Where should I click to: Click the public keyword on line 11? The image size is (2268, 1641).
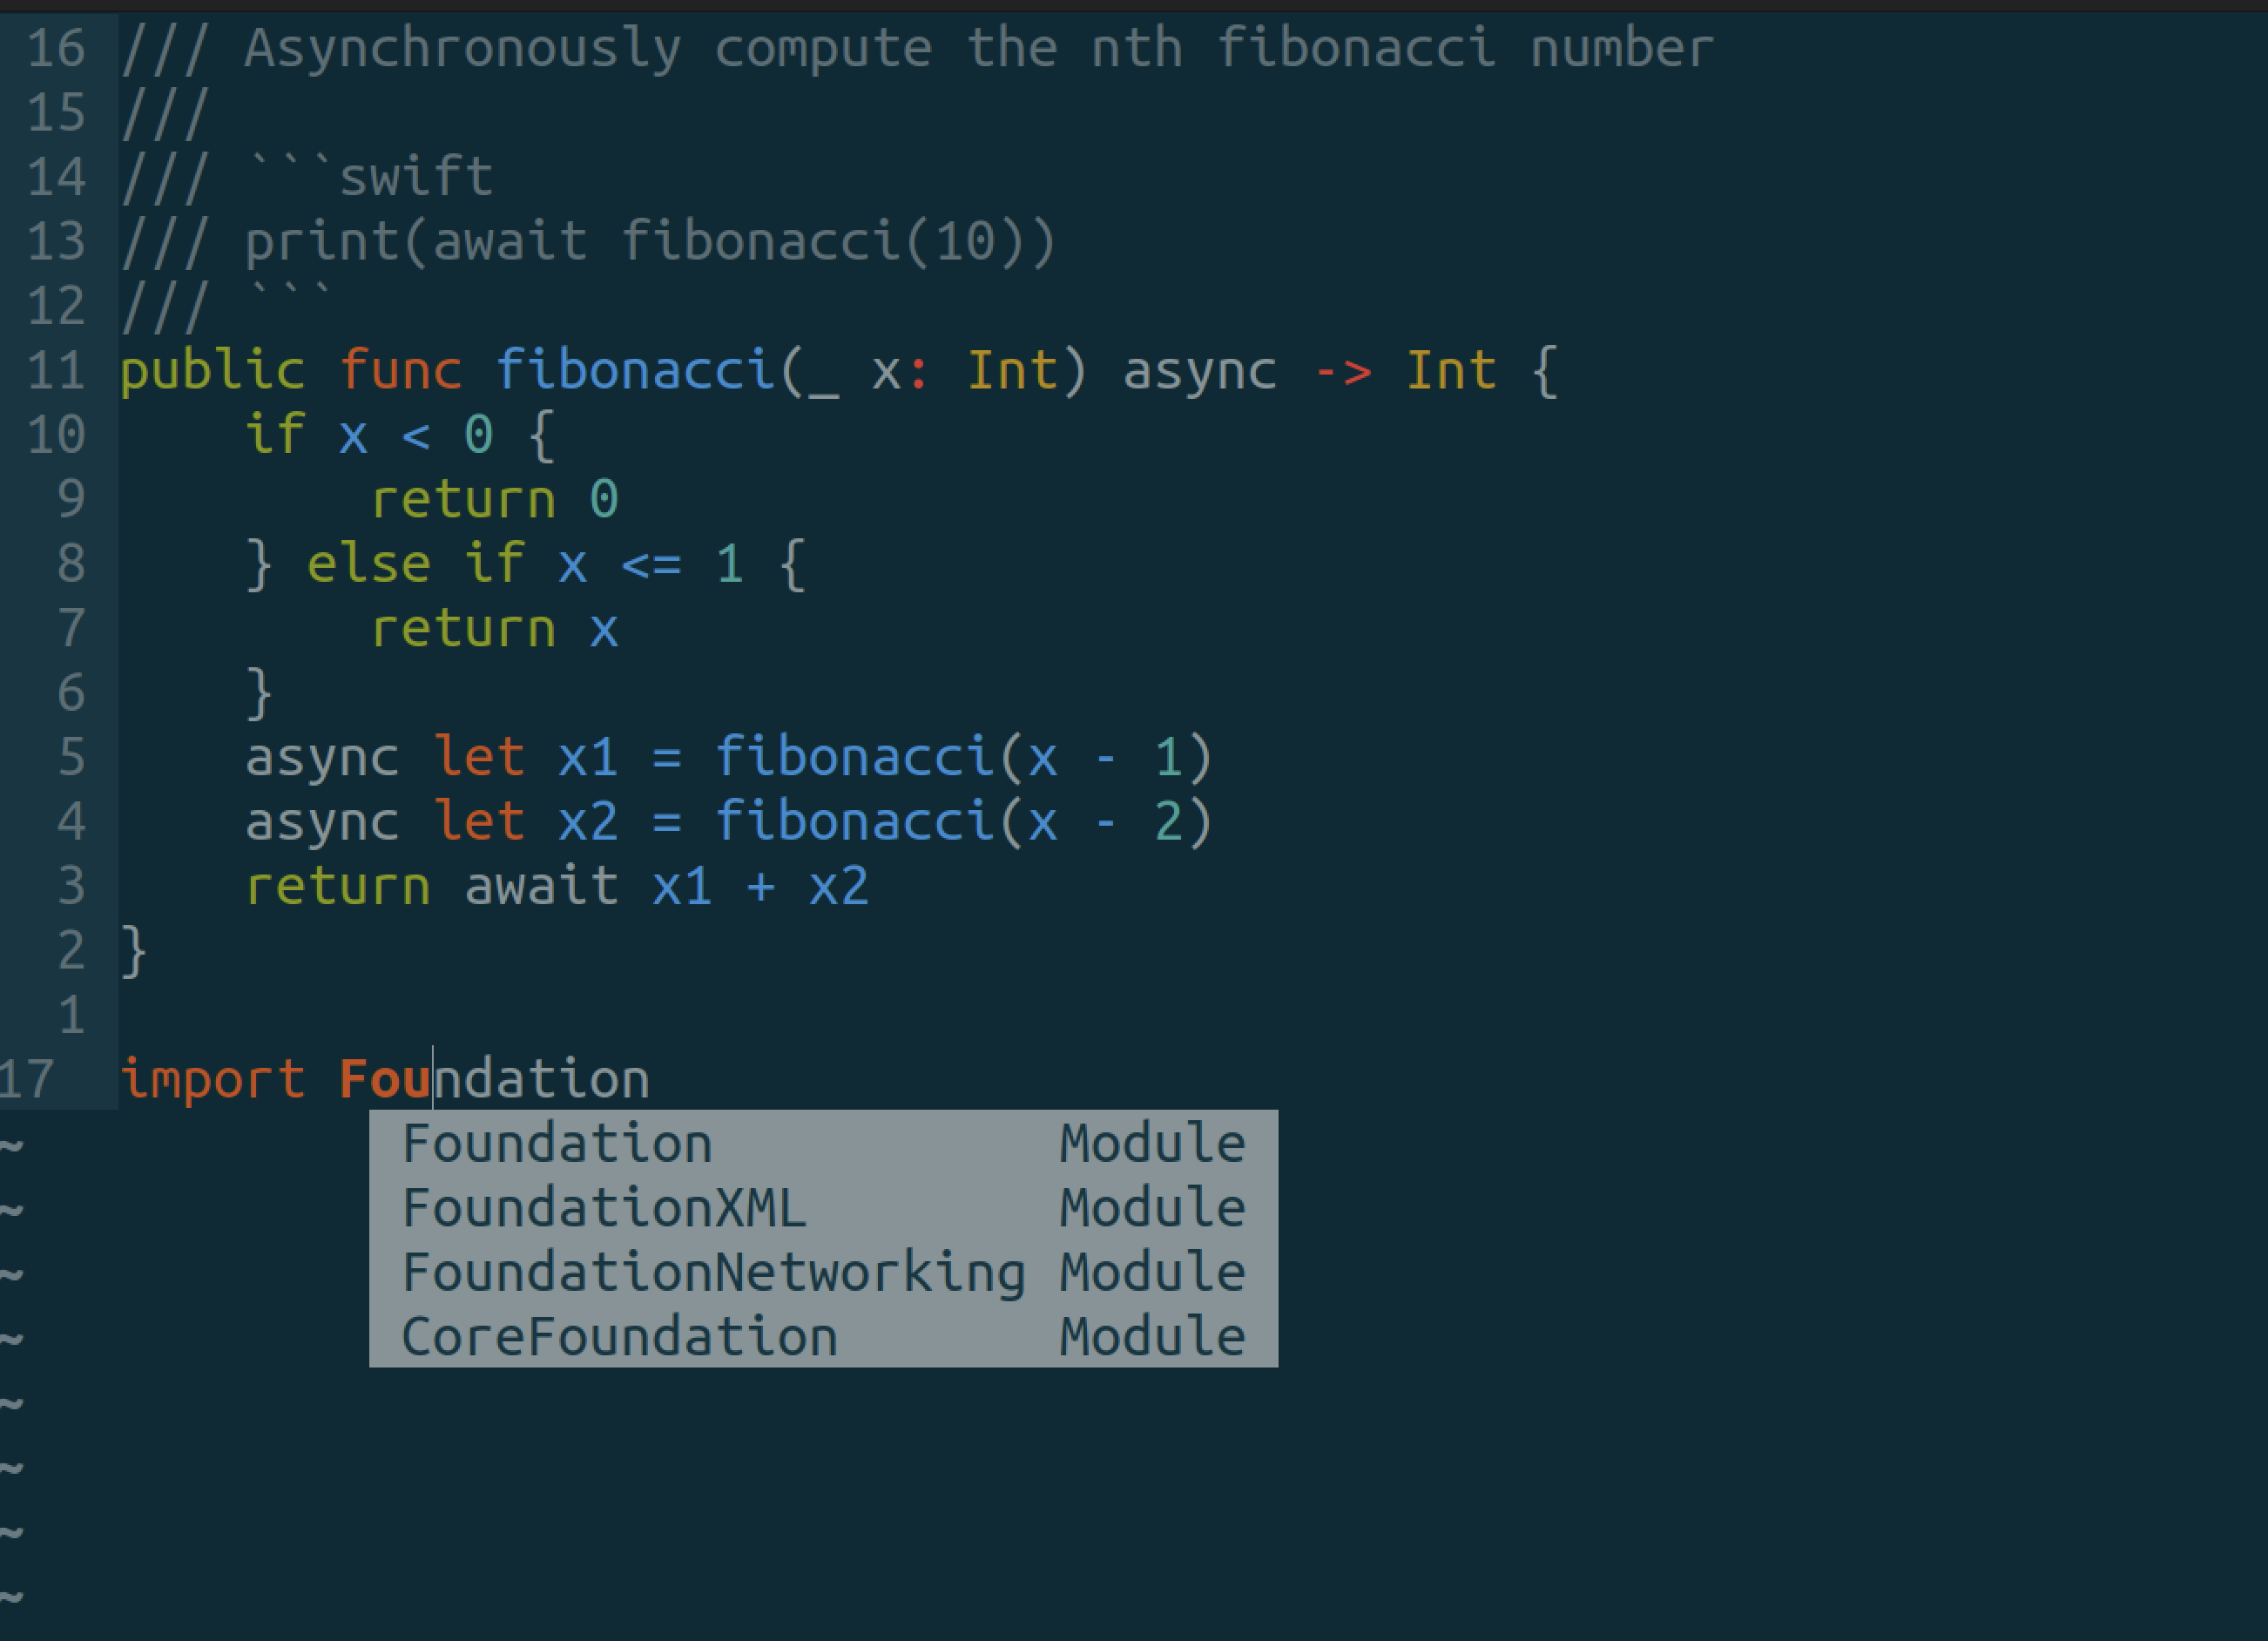point(193,370)
